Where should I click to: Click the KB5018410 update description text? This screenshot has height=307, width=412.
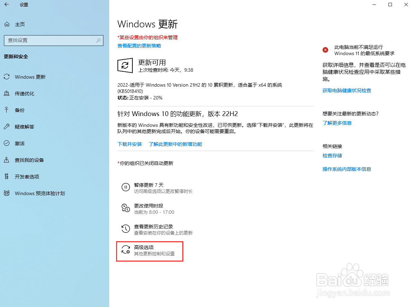pyautogui.click(x=200, y=88)
